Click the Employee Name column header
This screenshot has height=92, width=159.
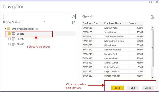tap(116, 23)
